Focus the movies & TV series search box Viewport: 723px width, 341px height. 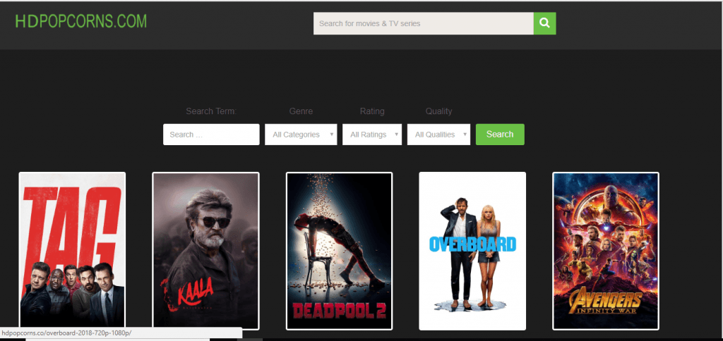pyautogui.click(x=424, y=23)
